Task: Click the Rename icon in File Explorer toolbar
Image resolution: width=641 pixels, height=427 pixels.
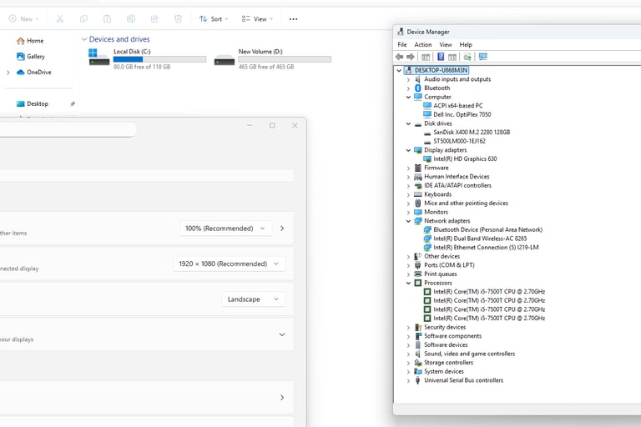Action: point(131,19)
